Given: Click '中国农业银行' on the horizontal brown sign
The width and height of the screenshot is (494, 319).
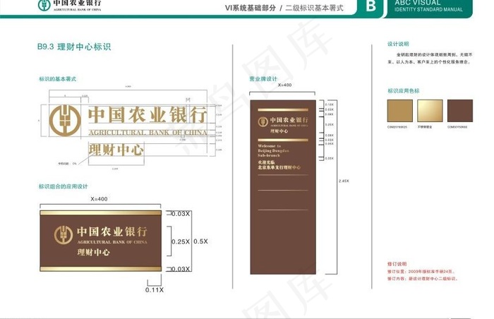Looking at the screenshot, I should coord(112,231).
